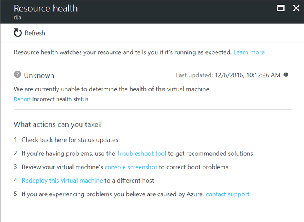304x222 pixels.
Task: Click the What actions can you take heading
Action: pos(58,124)
